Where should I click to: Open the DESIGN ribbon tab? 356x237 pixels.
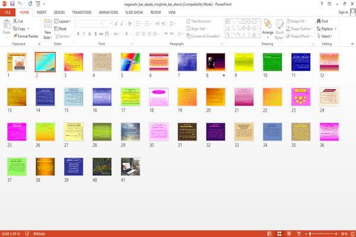[x=59, y=12]
